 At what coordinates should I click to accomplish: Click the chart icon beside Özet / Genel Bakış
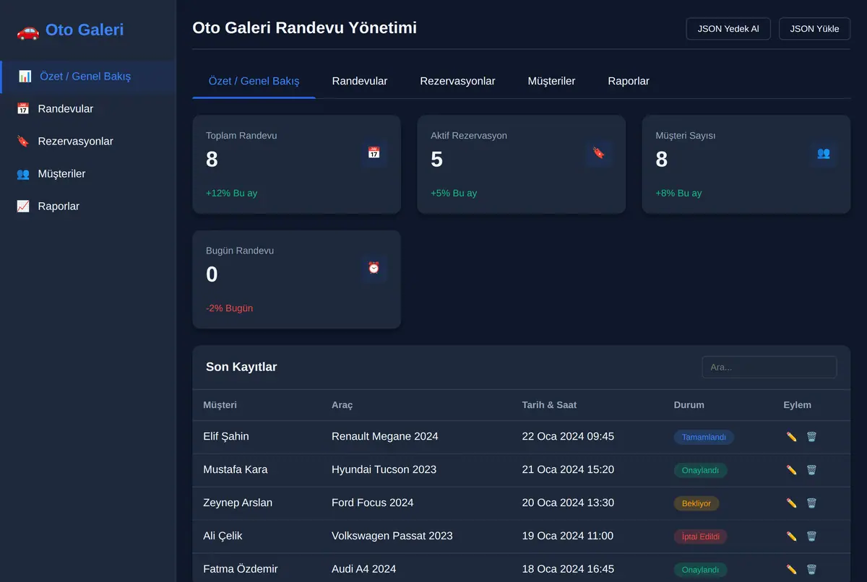click(x=25, y=77)
